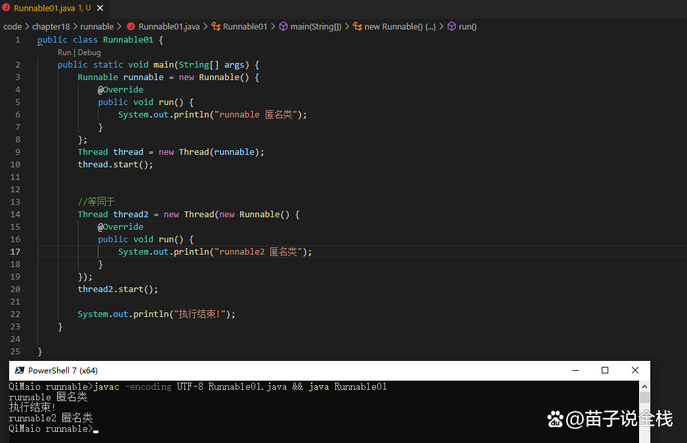The width and height of the screenshot is (687, 443).
Task: Click the Java file icon in the Runnable01.java tab
Action: click(x=7, y=9)
